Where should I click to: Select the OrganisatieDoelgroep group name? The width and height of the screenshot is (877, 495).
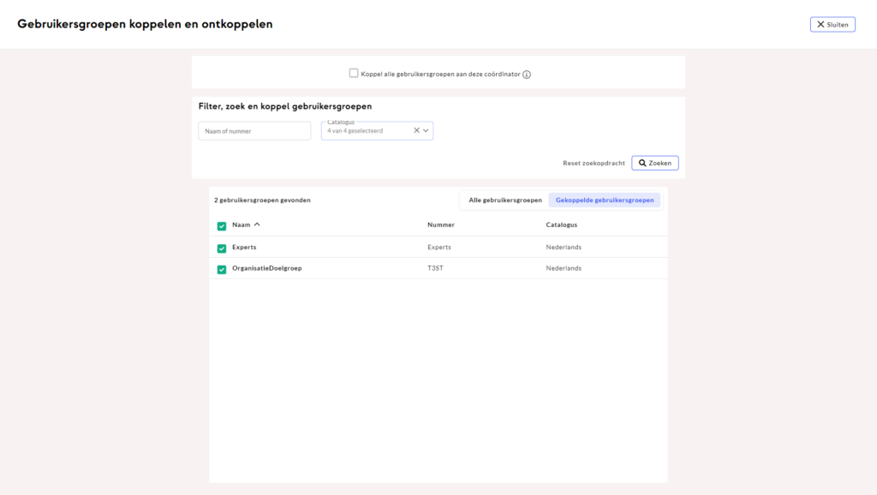(267, 269)
